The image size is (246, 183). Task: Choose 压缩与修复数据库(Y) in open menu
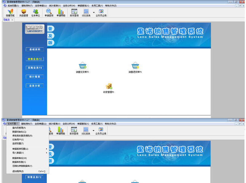point(28,166)
